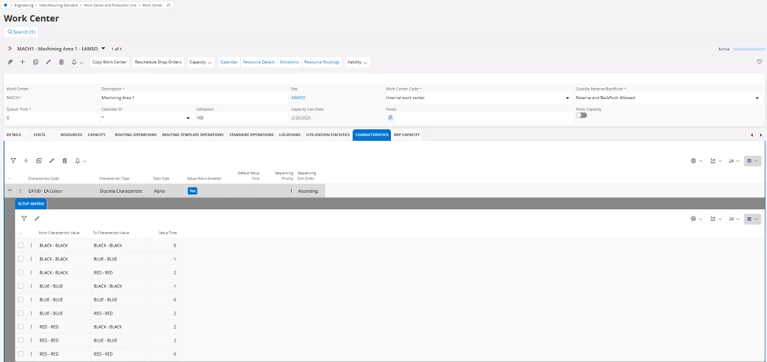Screen dimensions: 767x362
Task: Click the Utilization field showing 100
Action: click(242, 118)
